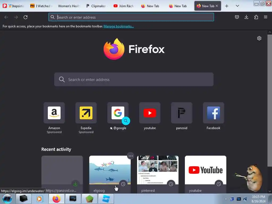Image resolution: width=272 pixels, height=204 pixels.
Task: Switch to the I Watched tab
Action: pyautogui.click(x=42, y=6)
